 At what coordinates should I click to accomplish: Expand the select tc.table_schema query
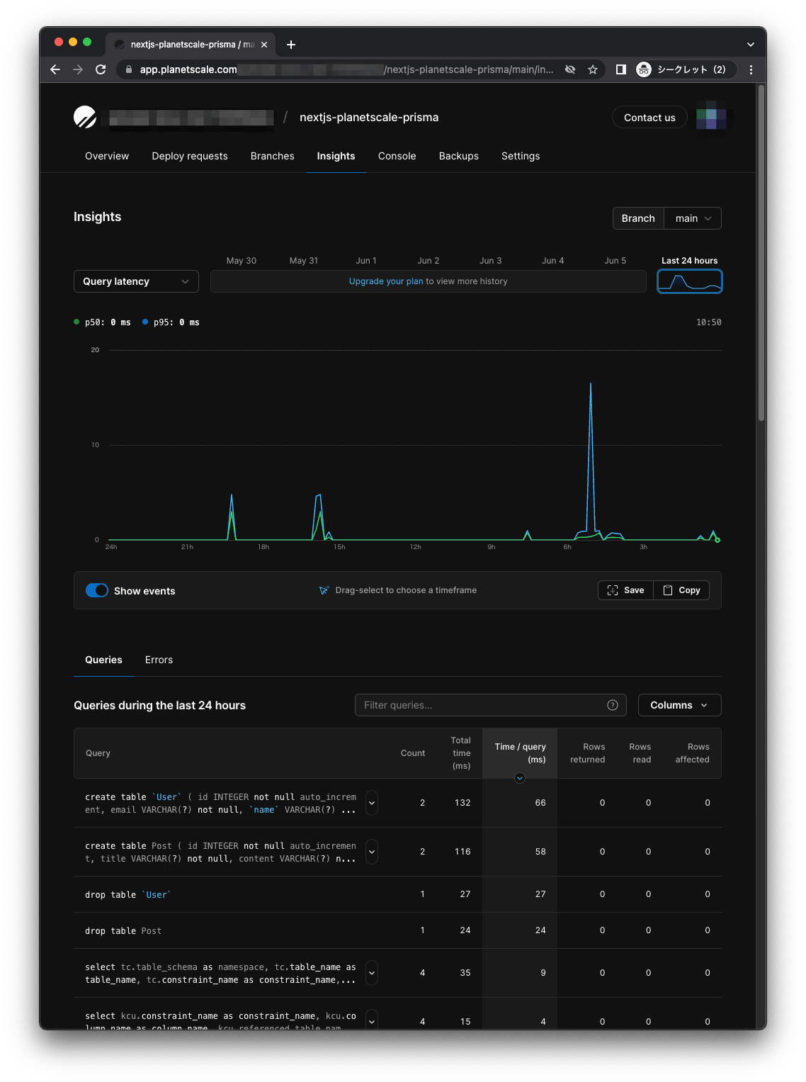[x=372, y=973]
